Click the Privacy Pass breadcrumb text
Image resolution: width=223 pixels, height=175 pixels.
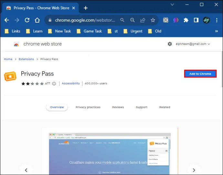click(x=49, y=59)
